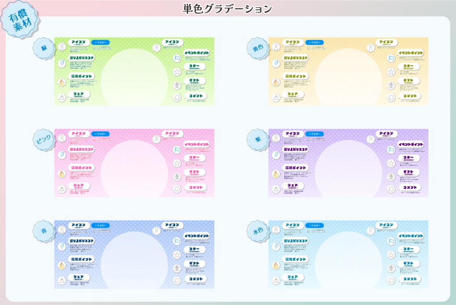456x305 pixels.
Task: Click the person アイコン icon on the pink template
Action: click(62, 138)
